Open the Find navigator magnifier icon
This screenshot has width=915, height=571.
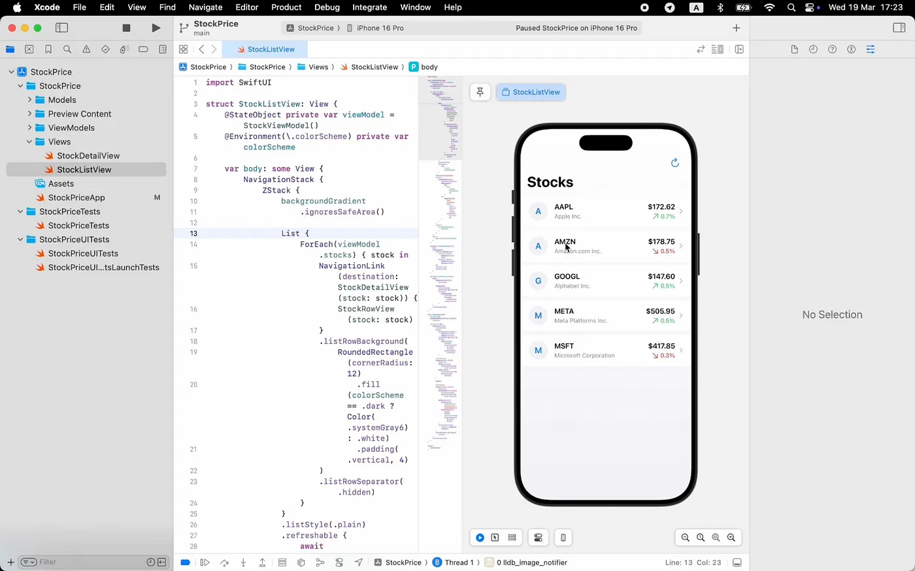67,50
